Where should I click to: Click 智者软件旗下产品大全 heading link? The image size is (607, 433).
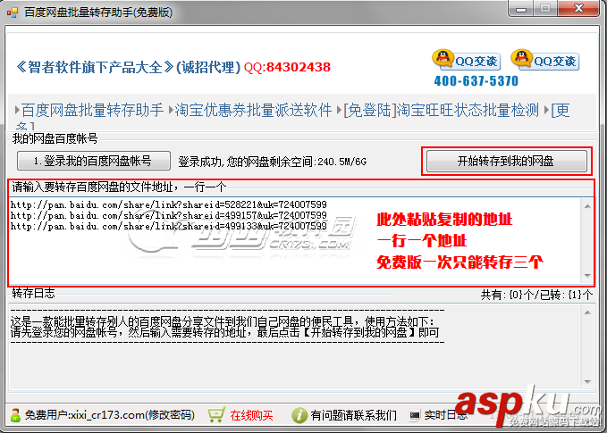pos(95,67)
